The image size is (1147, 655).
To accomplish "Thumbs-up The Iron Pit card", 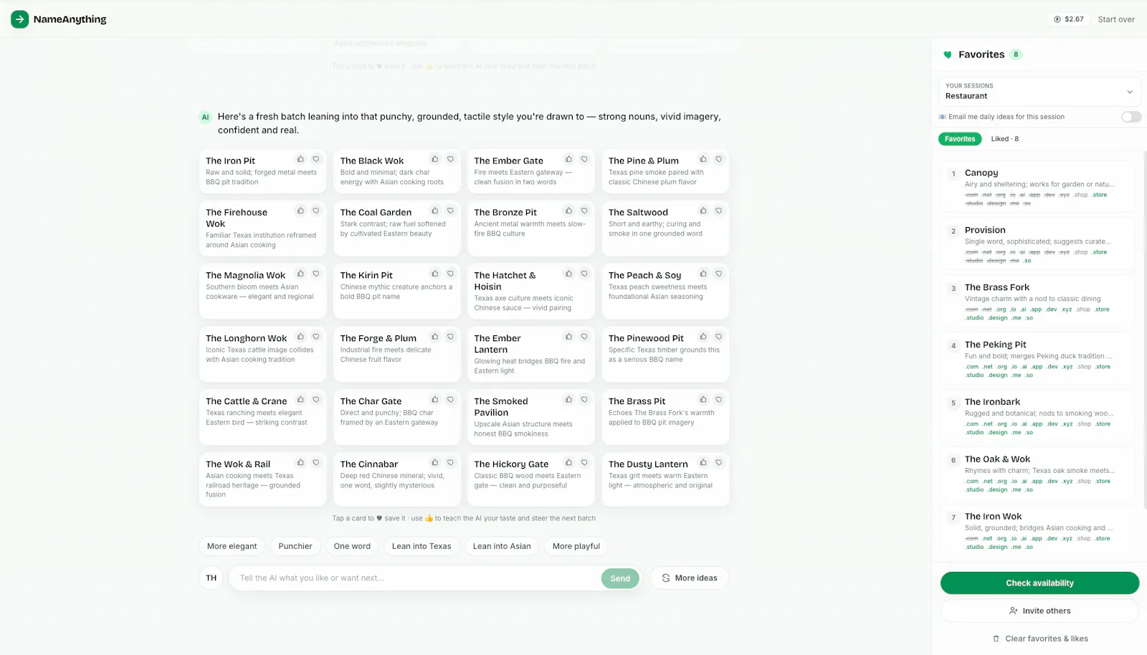I will pyautogui.click(x=300, y=159).
